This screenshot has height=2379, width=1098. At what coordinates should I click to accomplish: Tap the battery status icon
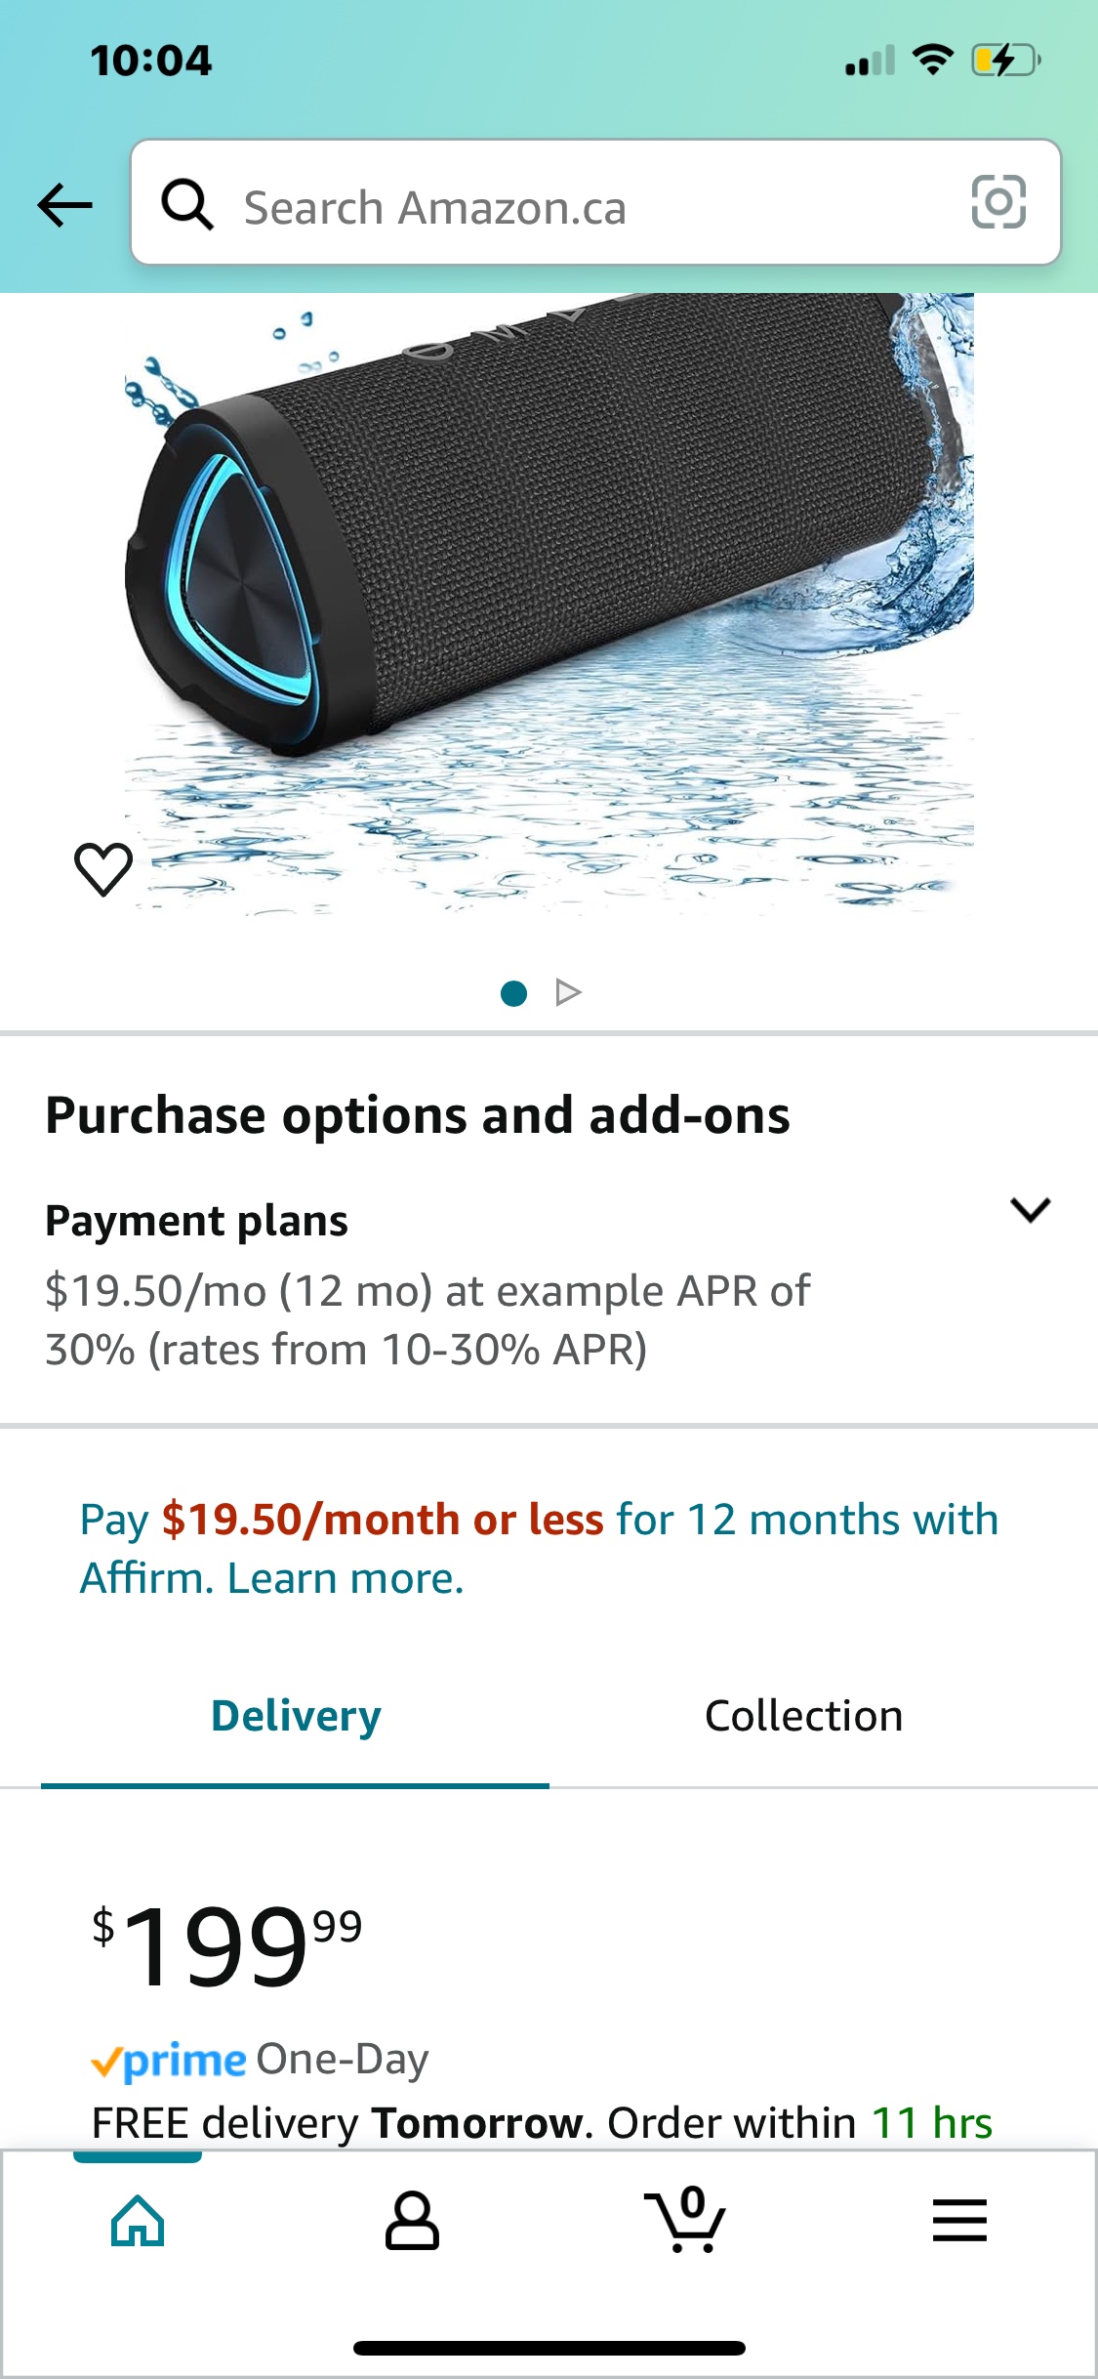tap(1006, 61)
